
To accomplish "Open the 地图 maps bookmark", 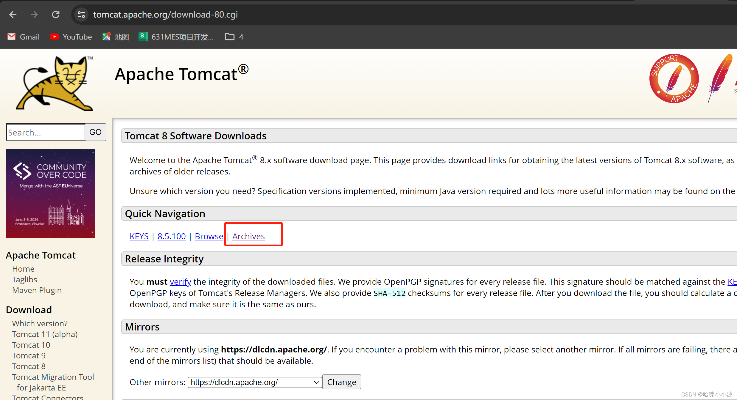I will (x=115, y=37).
